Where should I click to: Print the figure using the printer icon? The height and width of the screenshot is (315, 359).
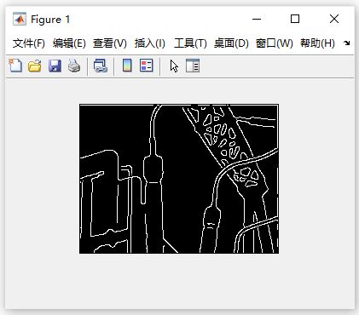(74, 66)
